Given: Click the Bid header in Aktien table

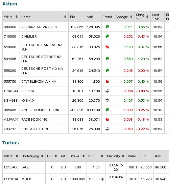Looking at the screenshot, I should (73, 17).
